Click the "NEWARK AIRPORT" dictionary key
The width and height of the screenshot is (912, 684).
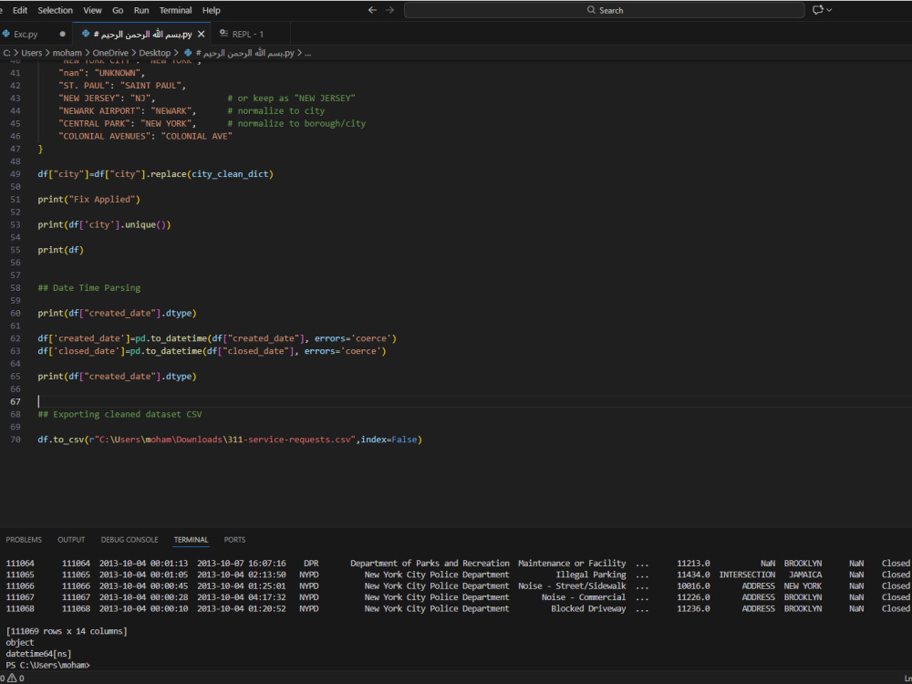pos(99,111)
